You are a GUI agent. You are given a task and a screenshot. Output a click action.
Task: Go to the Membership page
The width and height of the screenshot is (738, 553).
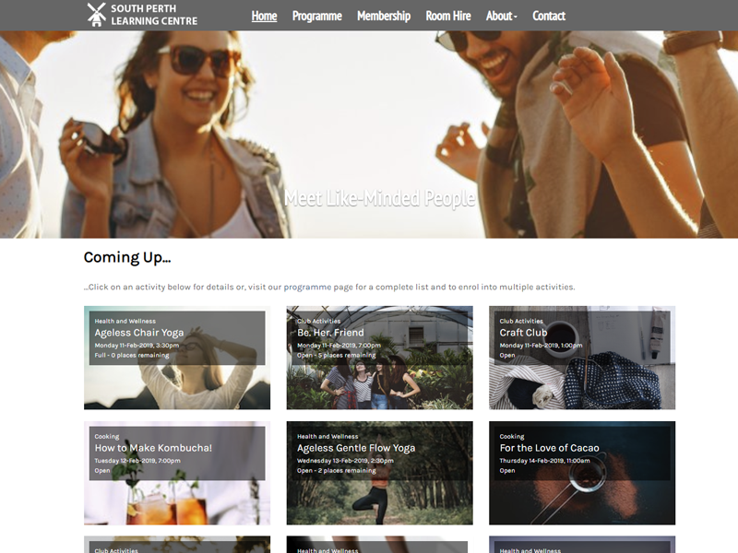[x=384, y=16]
